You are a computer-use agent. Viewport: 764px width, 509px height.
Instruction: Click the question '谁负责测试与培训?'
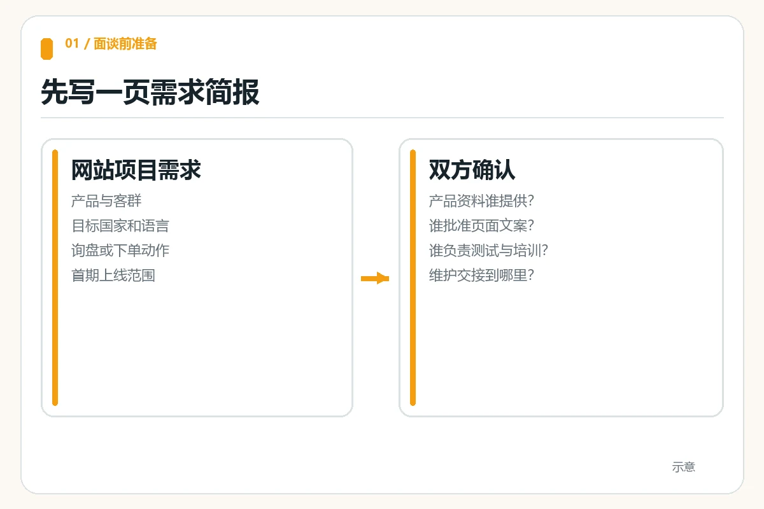tap(488, 251)
